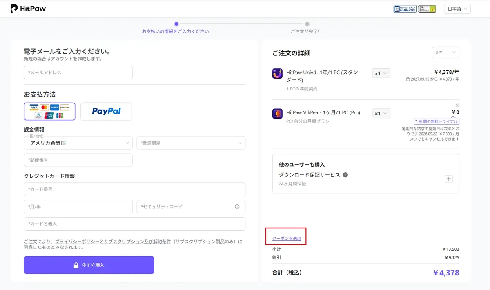
Task: Click HitPaw VikPea - 1ヶ月/1 PC product name
Action: tap(323, 112)
